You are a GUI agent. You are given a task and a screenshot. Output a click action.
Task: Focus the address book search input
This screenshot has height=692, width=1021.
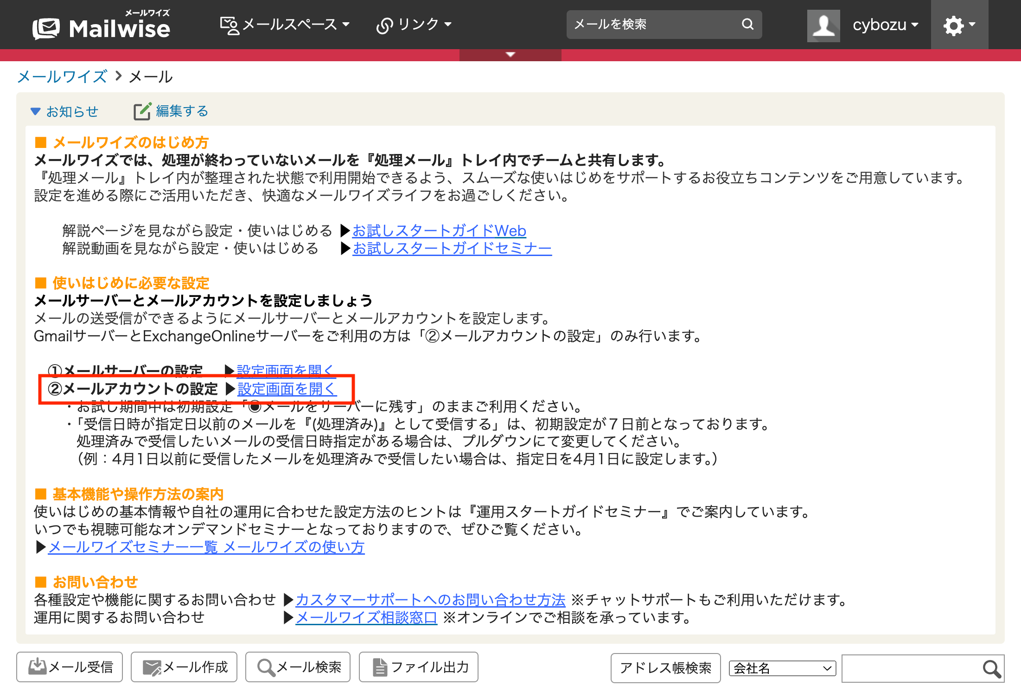coord(911,668)
